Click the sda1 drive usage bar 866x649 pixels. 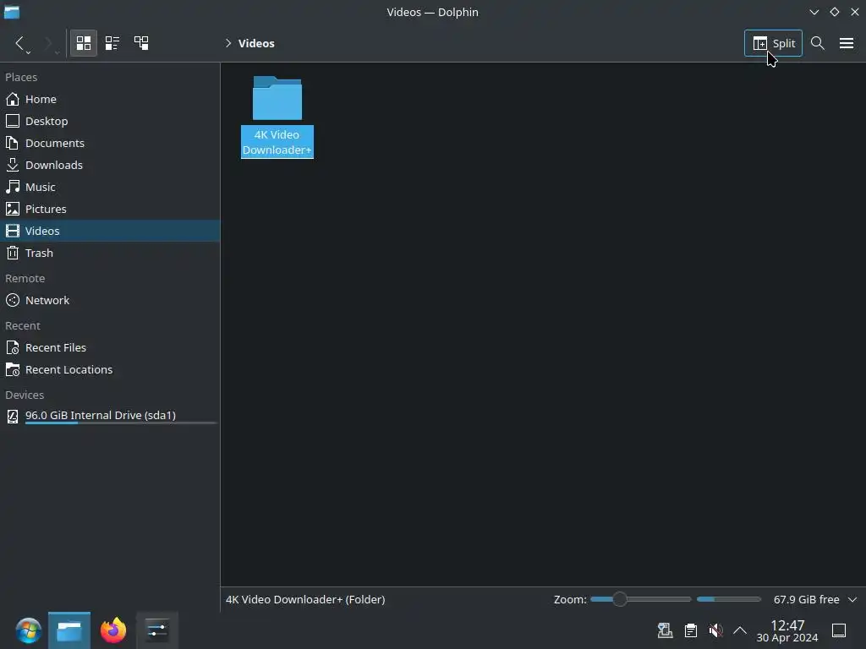121,423
